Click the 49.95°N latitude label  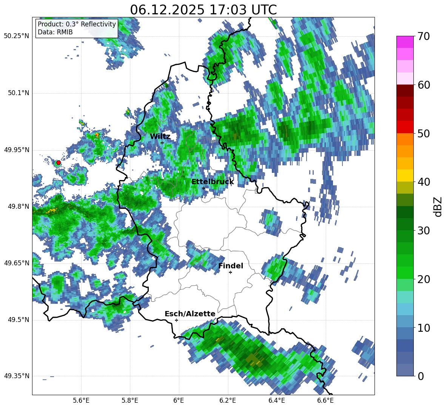click(17, 149)
